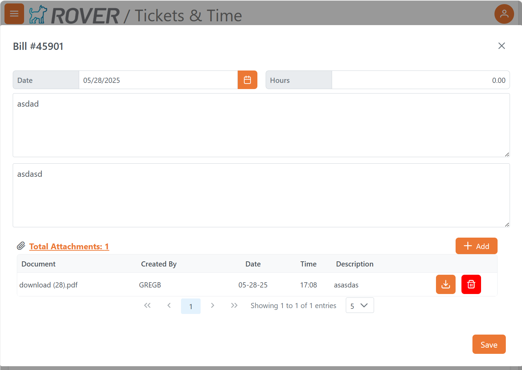Jump to first page with double-left chevron
The image size is (522, 370).
coord(147,305)
